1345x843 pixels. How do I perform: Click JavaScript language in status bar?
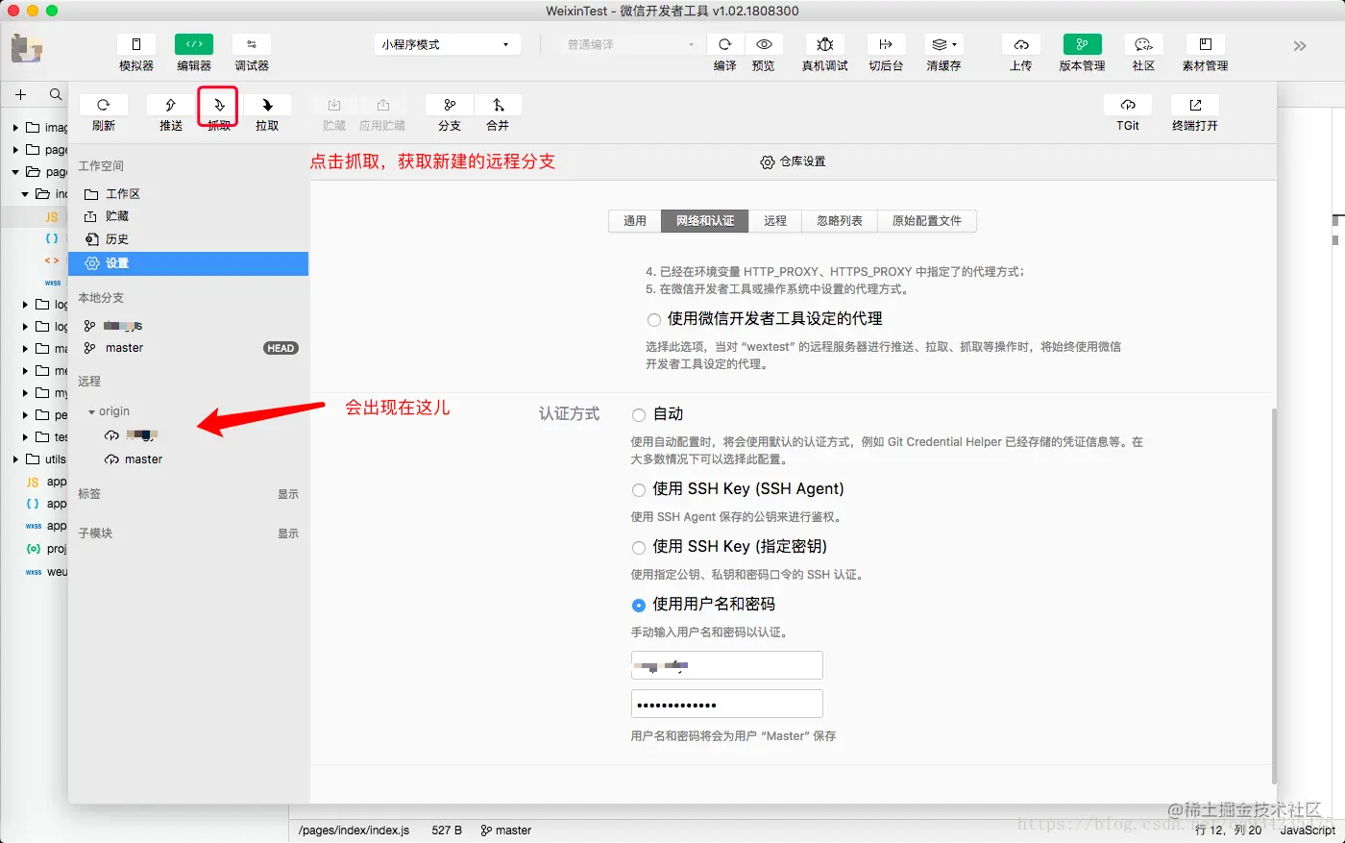[x=1308, y=831]
